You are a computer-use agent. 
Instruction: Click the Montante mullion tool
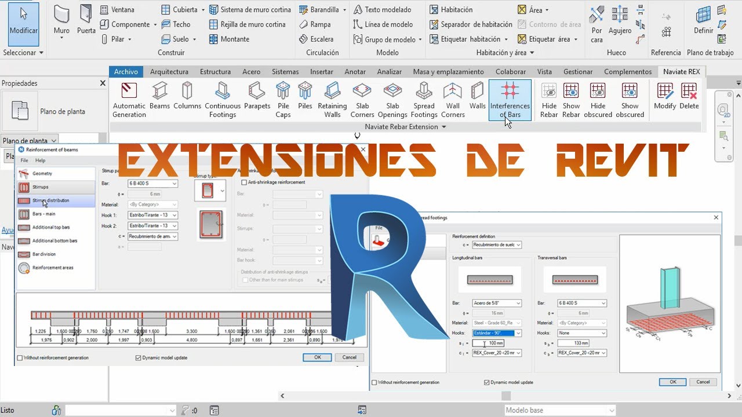click(x=229, y=39)
